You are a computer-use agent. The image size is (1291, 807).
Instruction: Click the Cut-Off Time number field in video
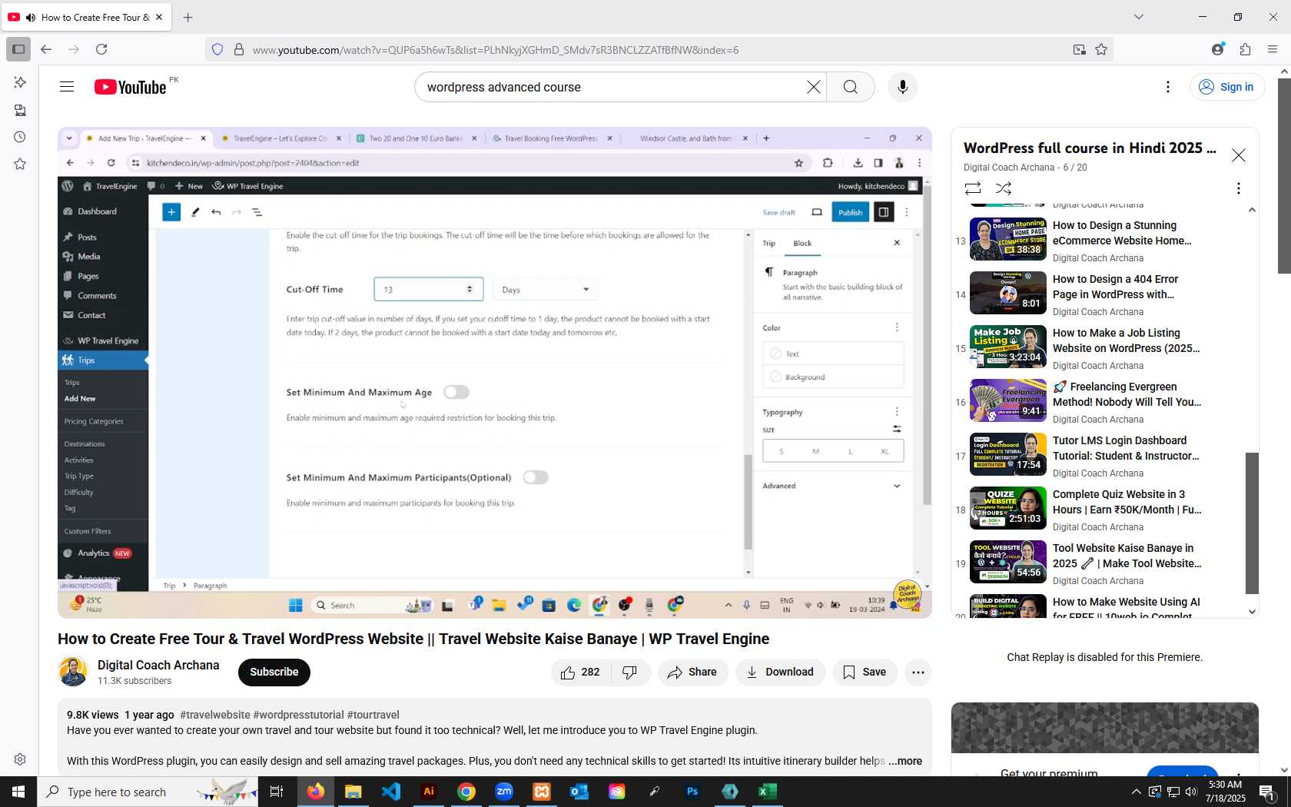pos(429,290)
